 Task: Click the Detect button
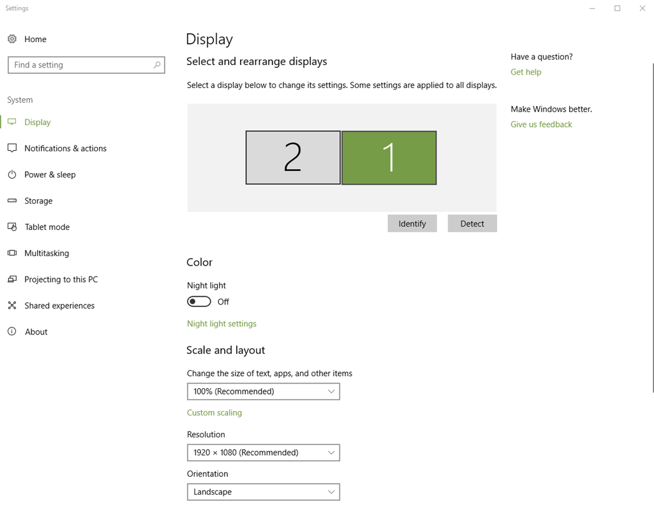(472, 223)
